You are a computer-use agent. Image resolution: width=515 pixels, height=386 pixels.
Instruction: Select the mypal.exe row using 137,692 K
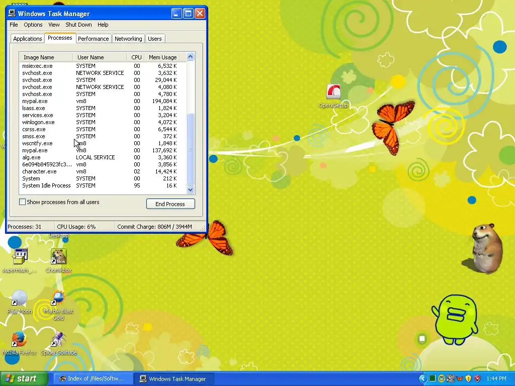[103, 150]
